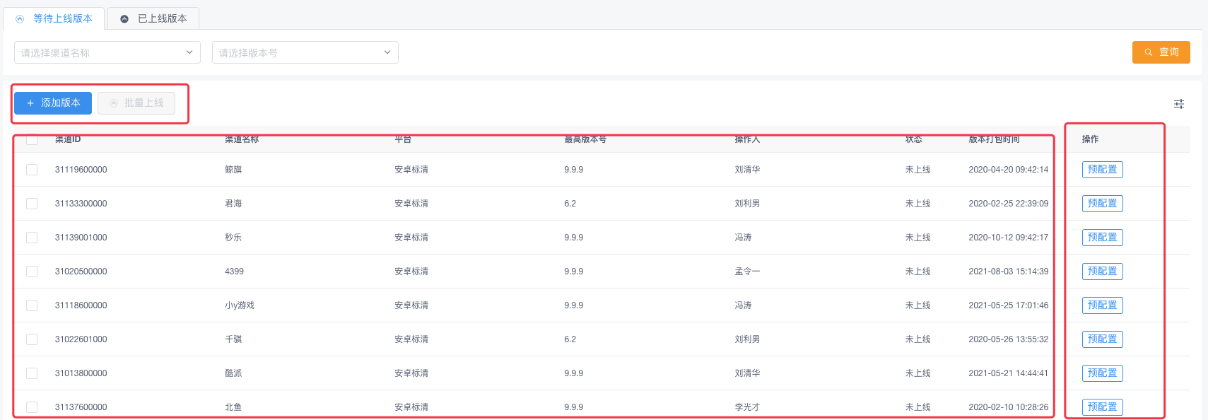The image size is (1208, 420).
Task: Click the magnifier icon in 查询 button
Action: pos(1149,52)
